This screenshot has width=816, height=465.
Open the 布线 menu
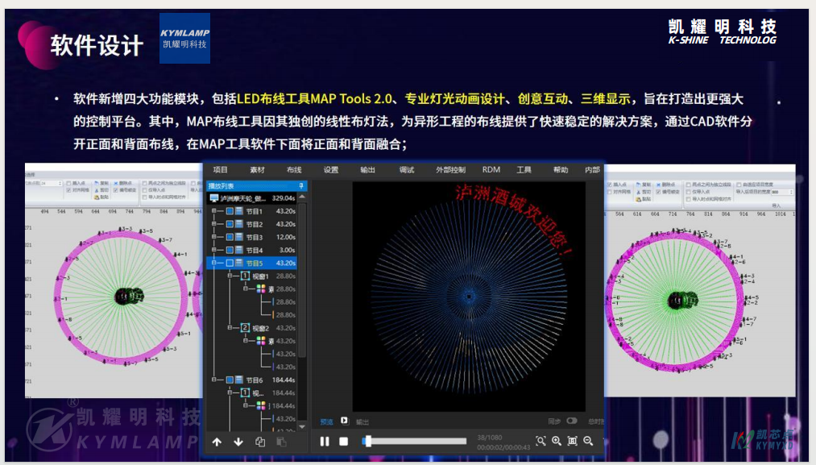tap(294, 170)
